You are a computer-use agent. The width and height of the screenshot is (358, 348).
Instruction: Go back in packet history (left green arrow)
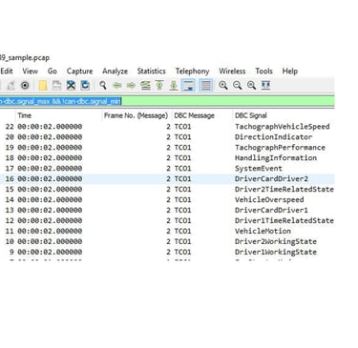(117, 85)
